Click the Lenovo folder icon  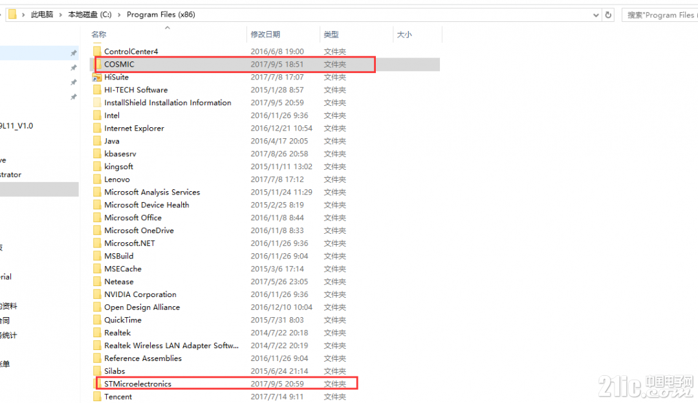[x=97, y=180]
